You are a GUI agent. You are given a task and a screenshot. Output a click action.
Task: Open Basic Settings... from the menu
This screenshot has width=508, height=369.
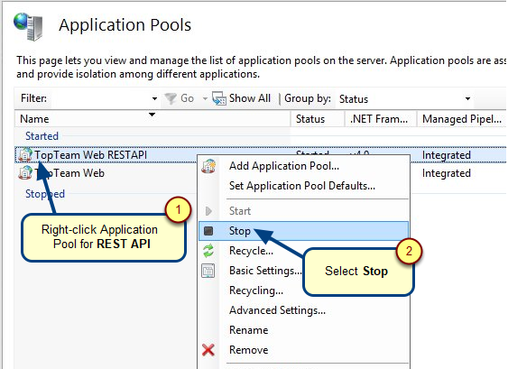coord(264,271)
